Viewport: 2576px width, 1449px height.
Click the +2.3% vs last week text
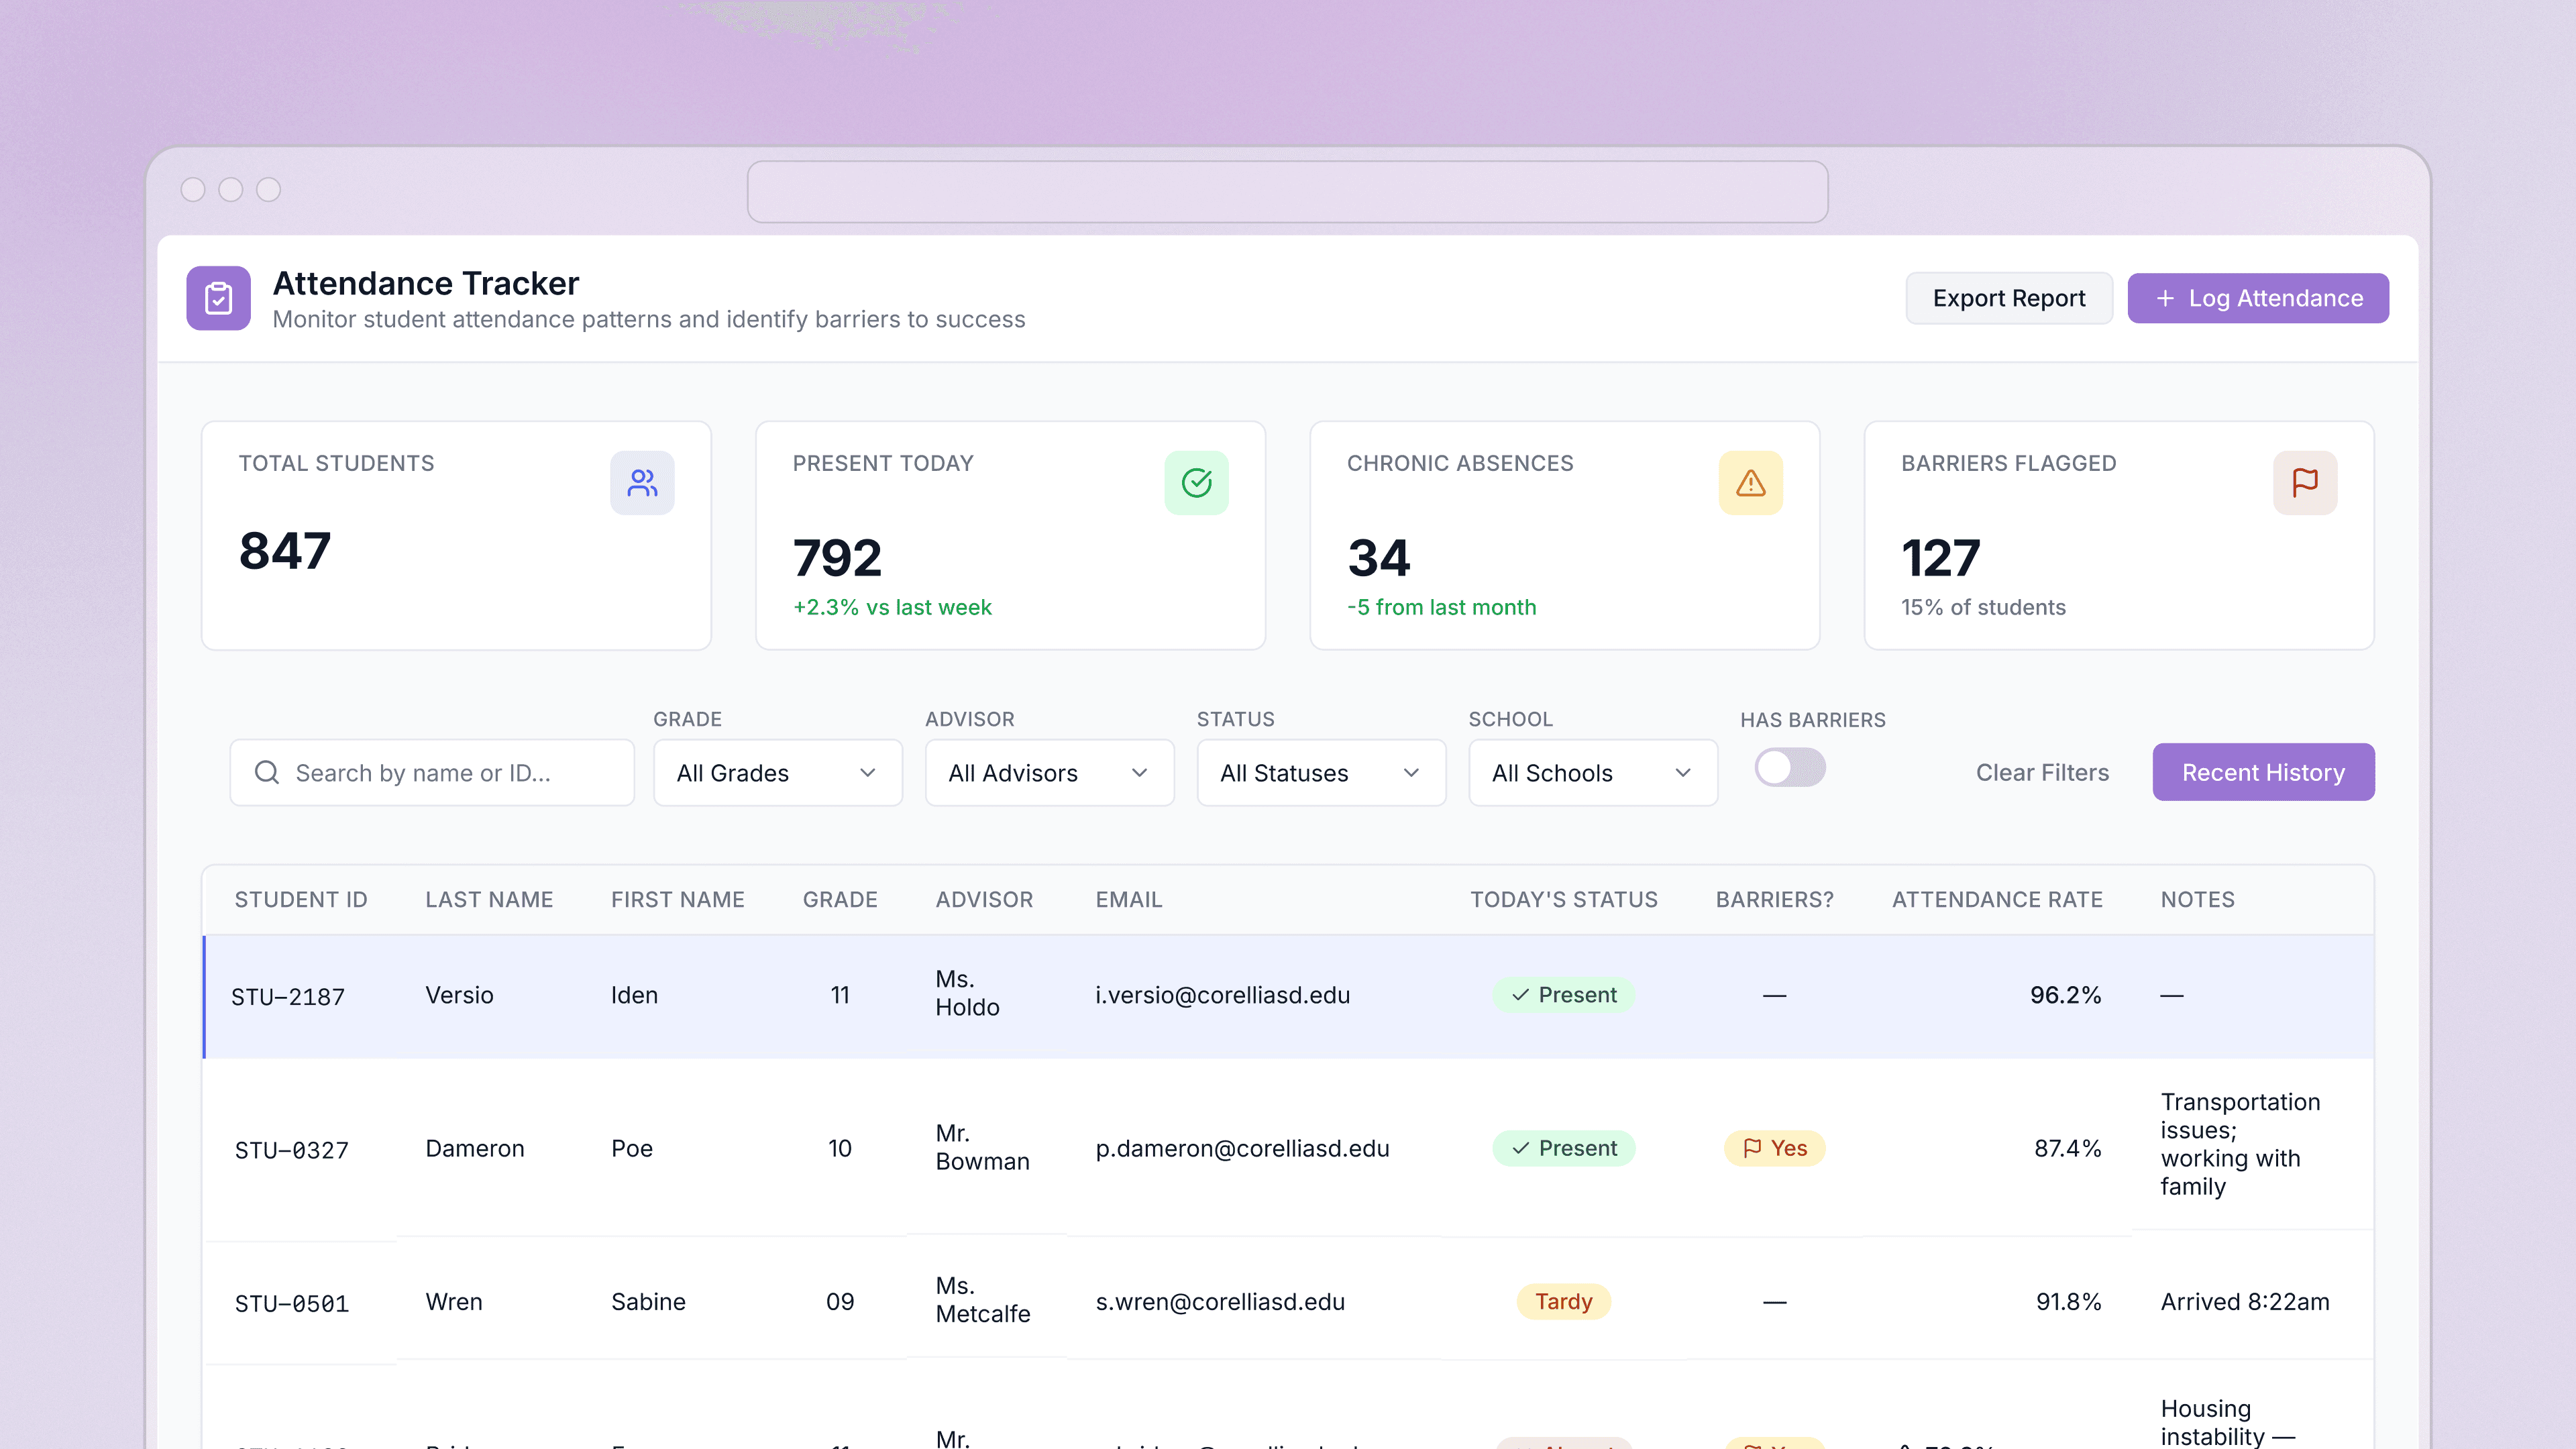click(892, 608)
